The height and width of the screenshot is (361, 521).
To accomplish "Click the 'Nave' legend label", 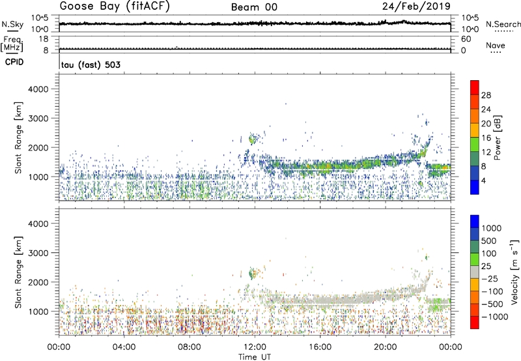I will pos(496,45).
